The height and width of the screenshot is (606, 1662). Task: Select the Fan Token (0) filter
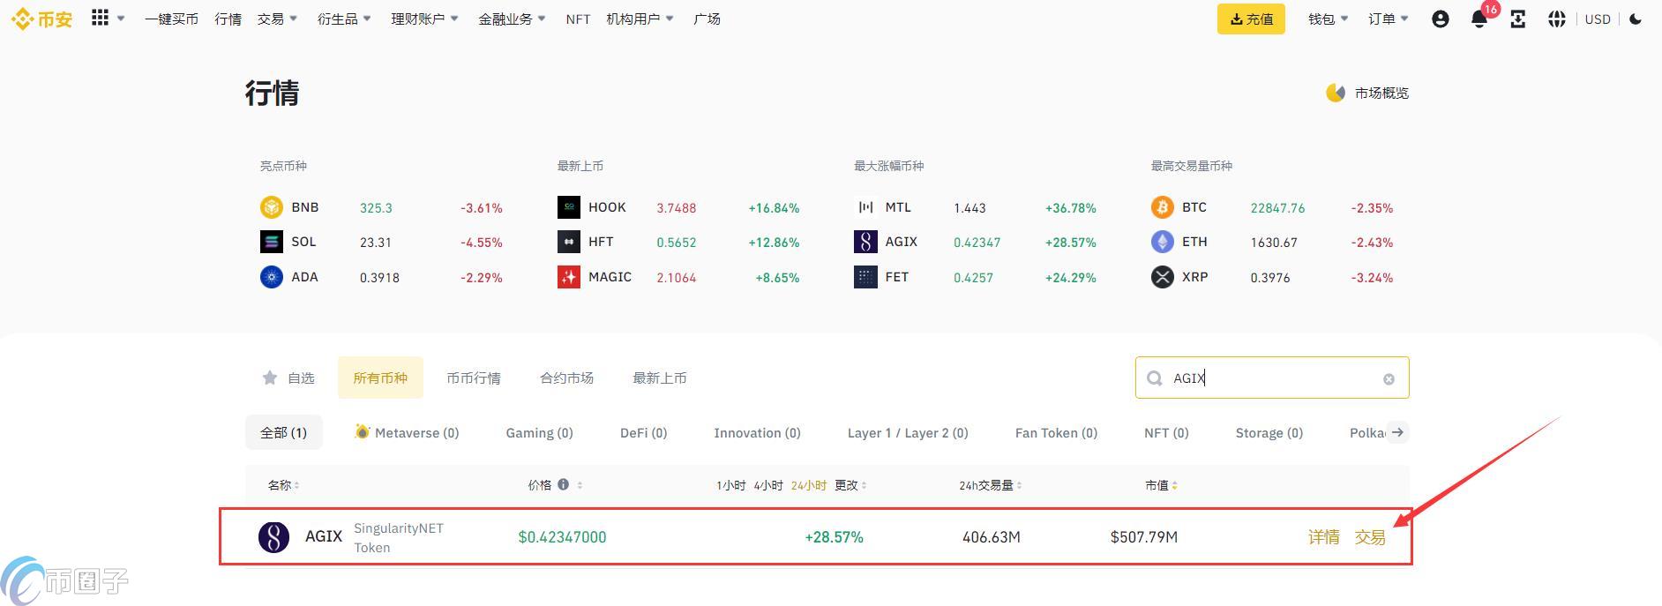point(1056,432)
